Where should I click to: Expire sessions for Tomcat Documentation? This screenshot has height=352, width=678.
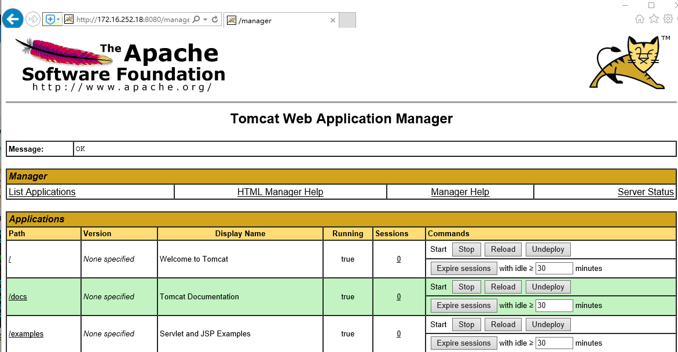click(464, 306)
